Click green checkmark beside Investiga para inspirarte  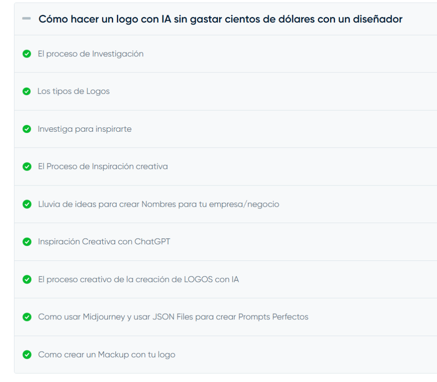pos(27,129)
